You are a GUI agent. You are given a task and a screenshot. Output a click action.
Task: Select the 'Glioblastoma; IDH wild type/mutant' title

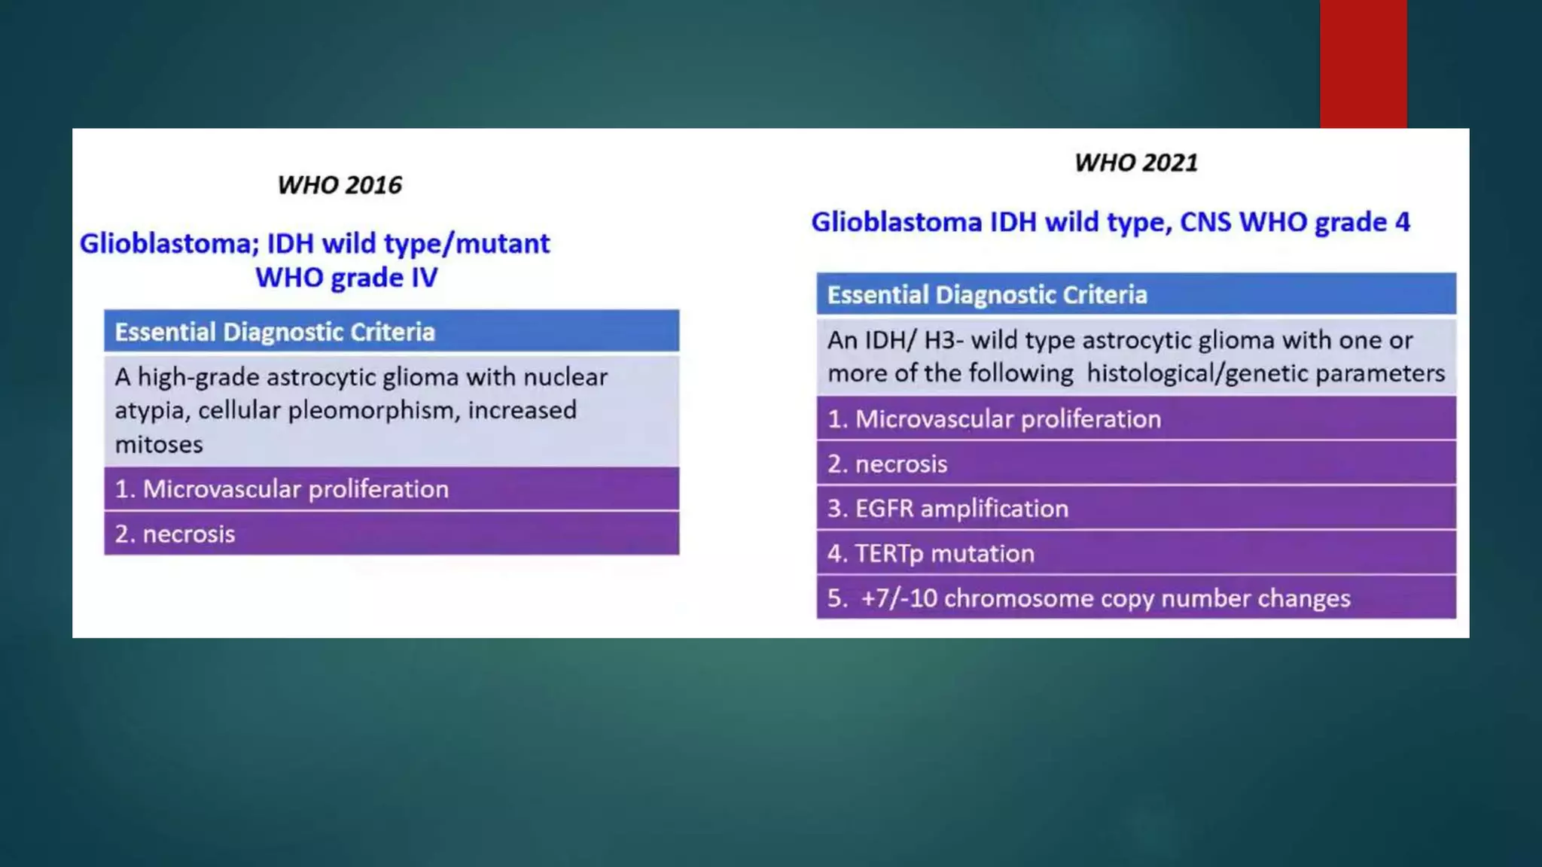tap(315, 244)
